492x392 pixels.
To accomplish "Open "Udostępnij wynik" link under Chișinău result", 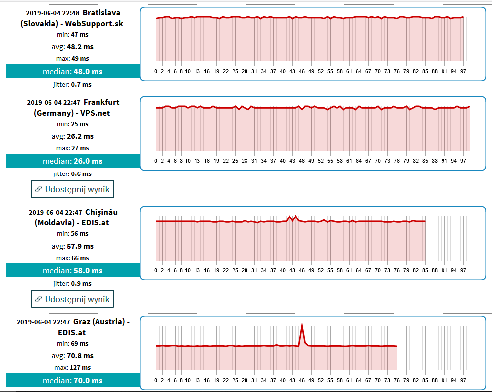I will tap(77, 299).
